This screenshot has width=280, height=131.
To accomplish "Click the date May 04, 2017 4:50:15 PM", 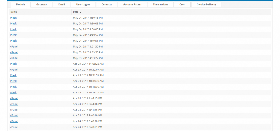I will tap(88, 18).
